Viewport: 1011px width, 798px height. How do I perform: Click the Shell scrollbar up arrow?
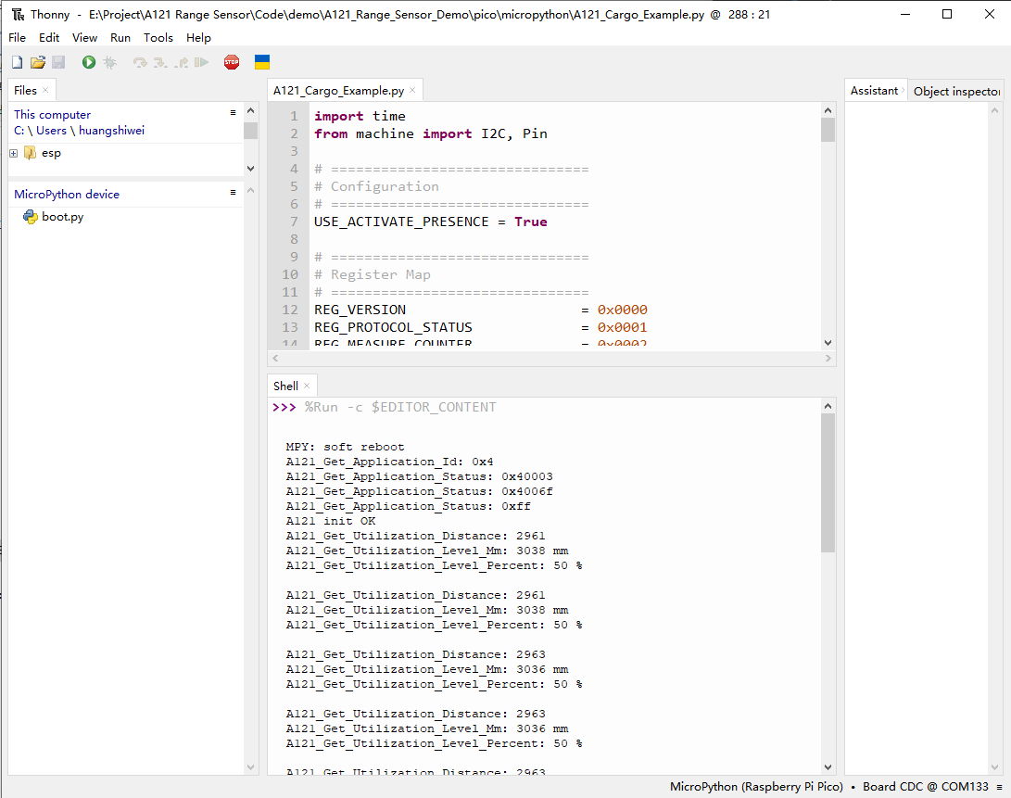click(828, 406)
